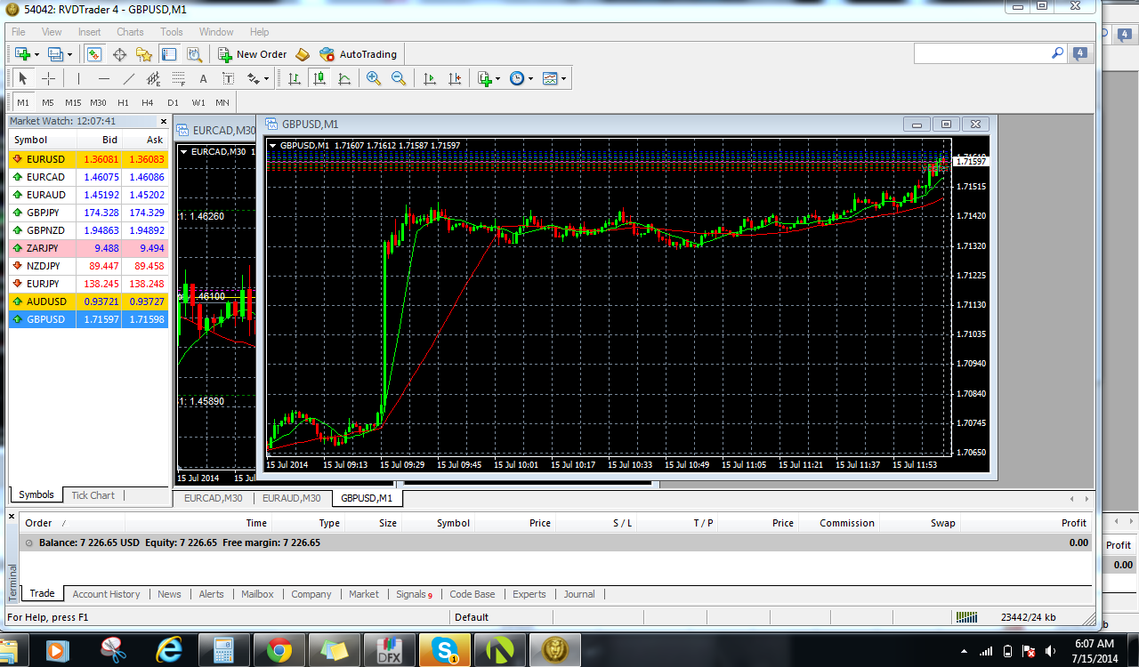The height and width of the screenshot is (667, 1139).
Task: Select the Vertical Line drawing tool
Action: click(78, 78)
